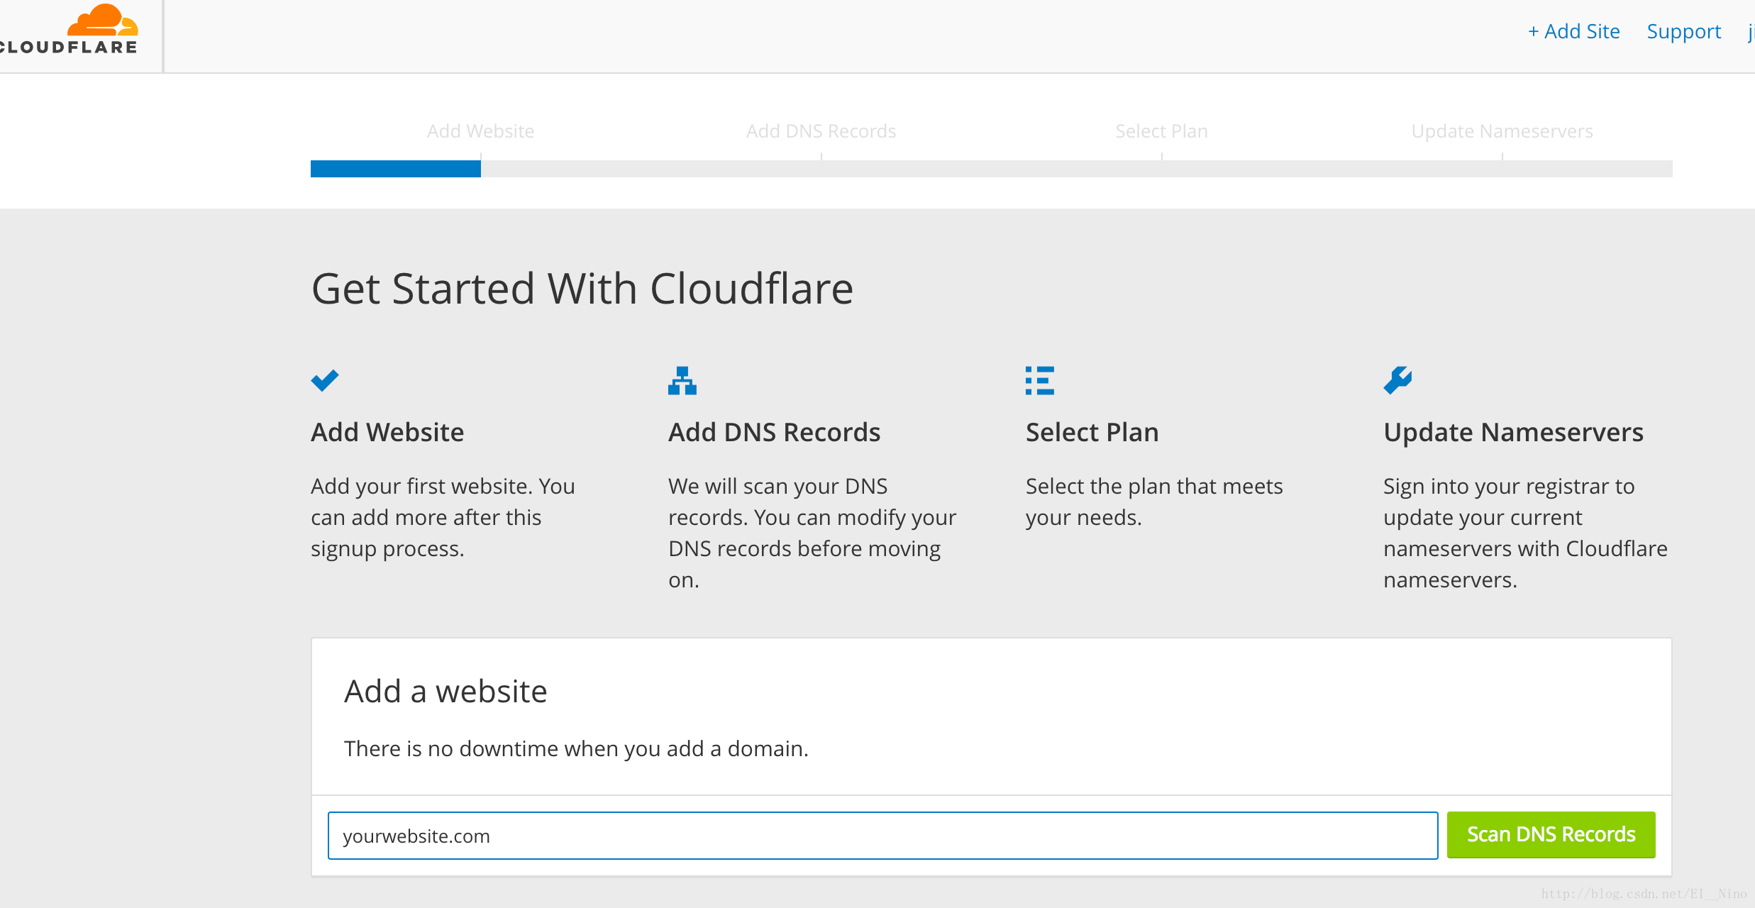Click the network hierarchy icon above Add DNS Records
Viewport: 1755px width, 908px height.
(682, 380)
